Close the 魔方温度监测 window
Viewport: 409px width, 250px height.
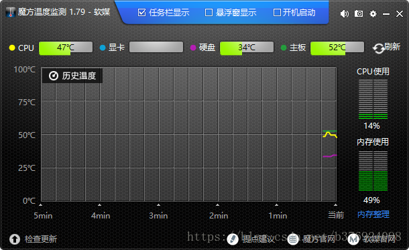click(400, 14)
